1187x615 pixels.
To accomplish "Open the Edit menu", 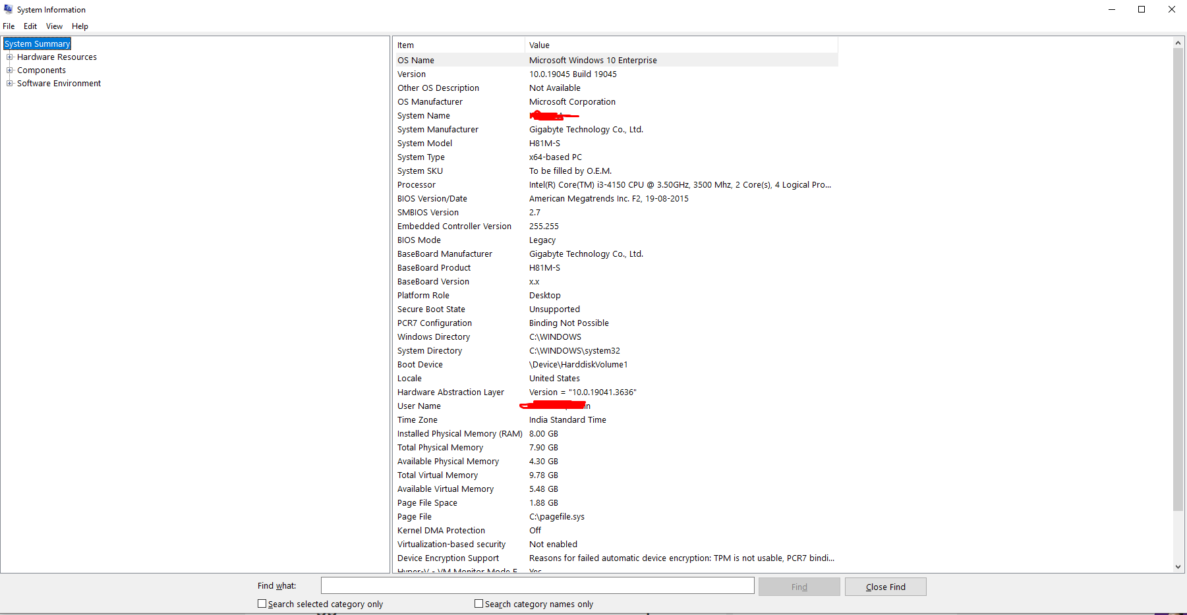I will [x=30, y=26].
